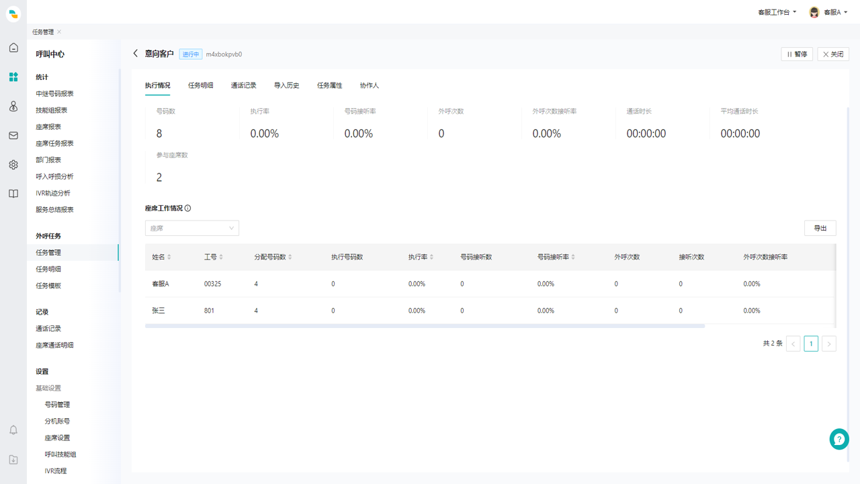Open the 客服A account menu arrow
This screenshot has width=860, height=484.
click(845, 12)
